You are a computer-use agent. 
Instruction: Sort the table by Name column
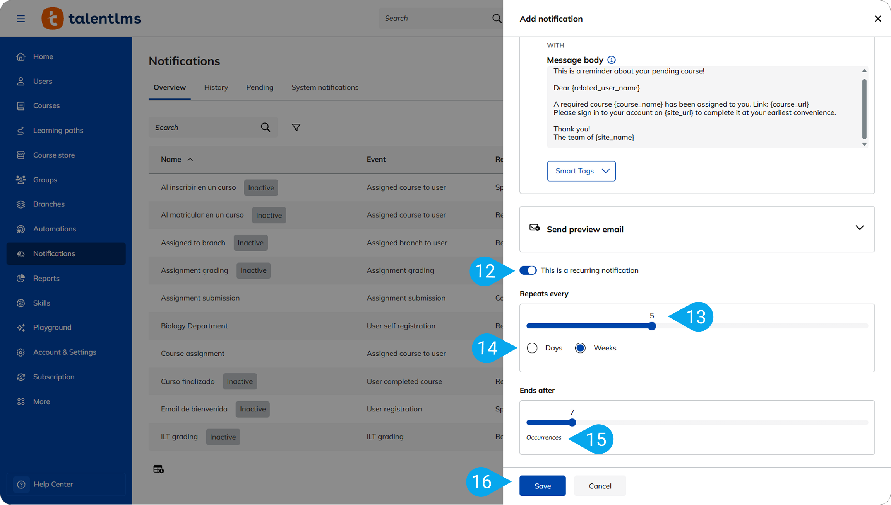(177, 159)
